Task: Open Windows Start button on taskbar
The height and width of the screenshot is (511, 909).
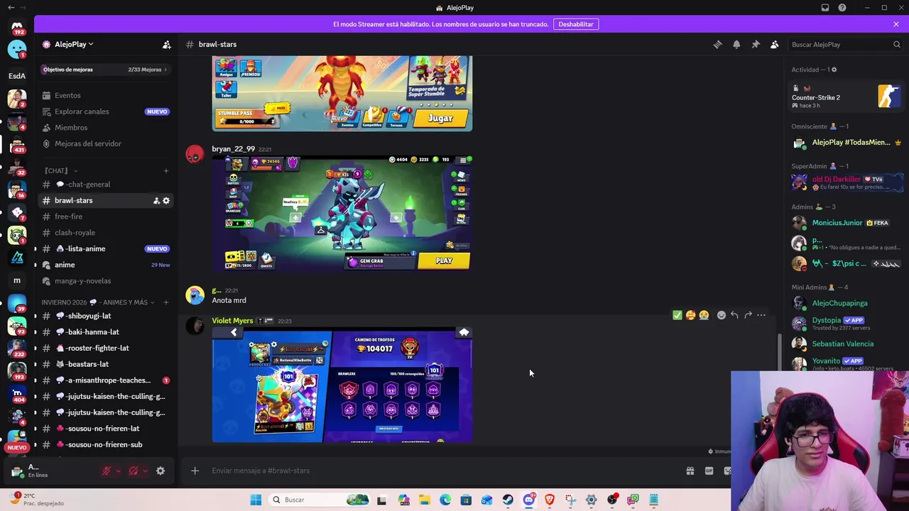Action: [256, 500]
